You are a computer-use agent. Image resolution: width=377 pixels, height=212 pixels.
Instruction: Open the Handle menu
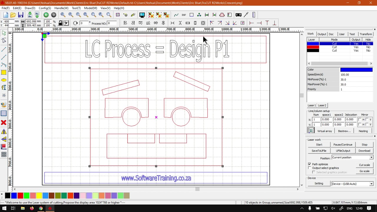pos(61,8)
